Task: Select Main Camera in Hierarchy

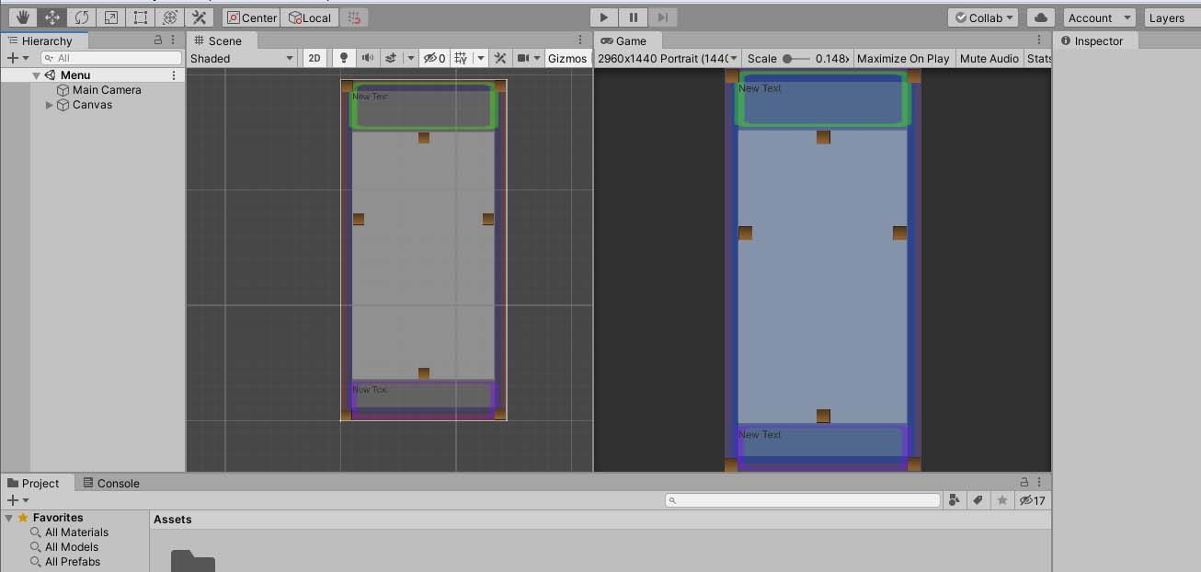Action: pyautogui.click(x=107, y=90)
